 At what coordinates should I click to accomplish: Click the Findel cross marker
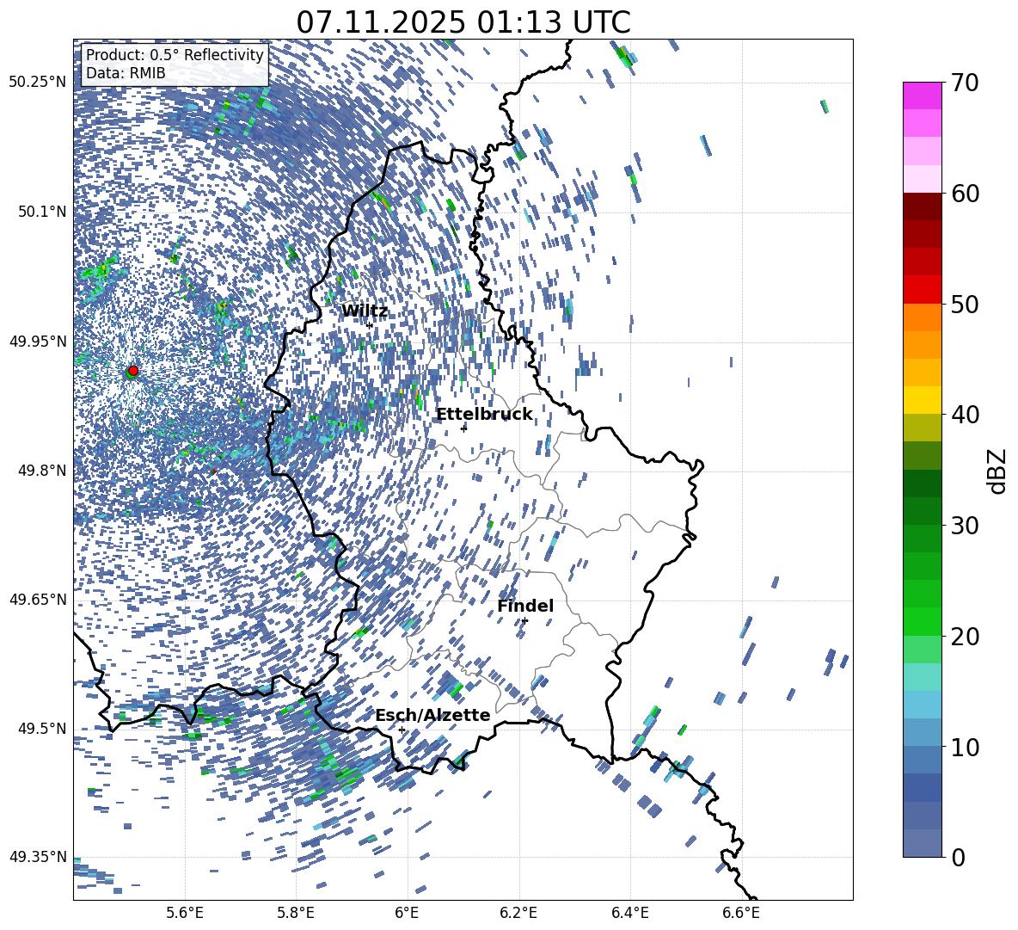point(524,621)
